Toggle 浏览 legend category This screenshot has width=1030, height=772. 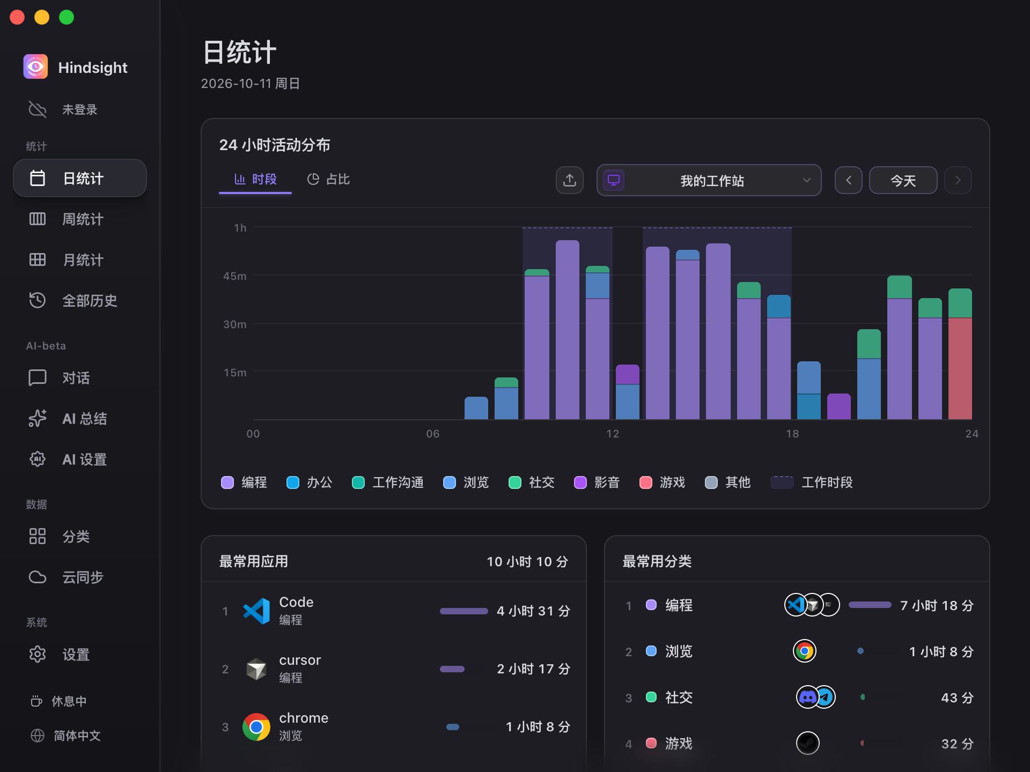click(466, 482)
